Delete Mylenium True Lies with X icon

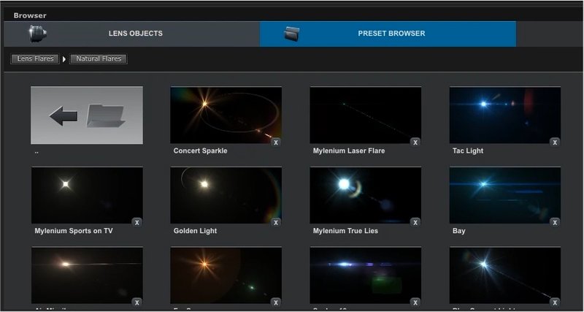pos(415,223)
